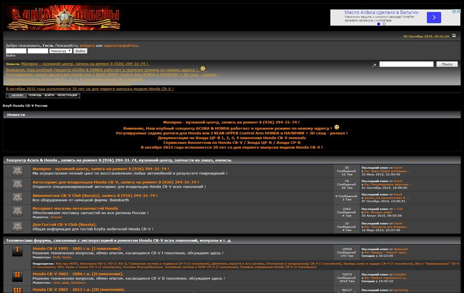The width and height of the screenshot is (464, 293).
Task: Open the board 'Honda CR-V 2007 - 2012 г.в. (III поколения)'
Action: 79,289
